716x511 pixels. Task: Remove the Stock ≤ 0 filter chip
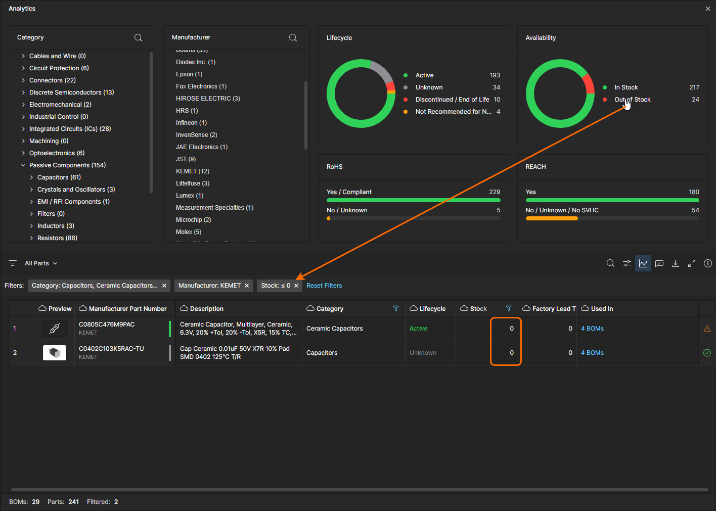tap(296, 286)
